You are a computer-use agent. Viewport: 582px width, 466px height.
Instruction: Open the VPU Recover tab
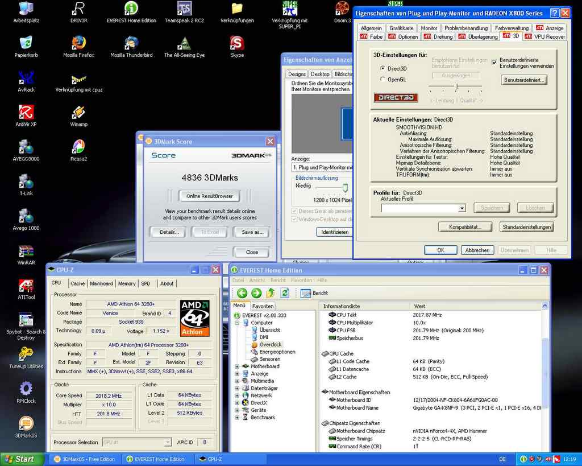tap(545, 36)
